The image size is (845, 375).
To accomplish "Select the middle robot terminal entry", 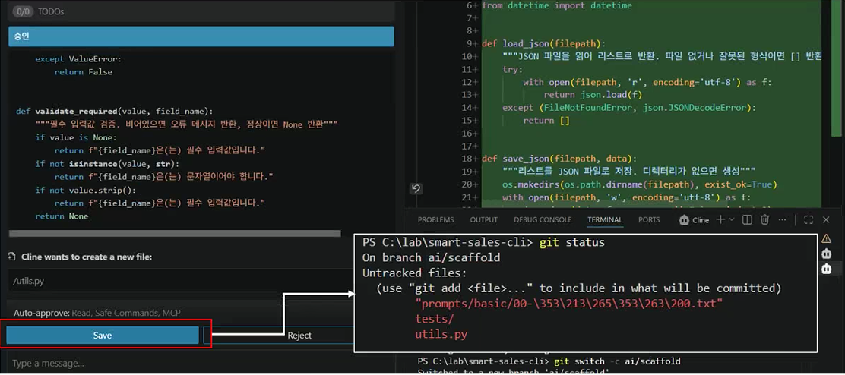I will 826,254.
